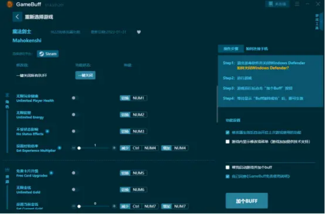Click the info icon beside Free Card Upgrades

tap(51, 173)
